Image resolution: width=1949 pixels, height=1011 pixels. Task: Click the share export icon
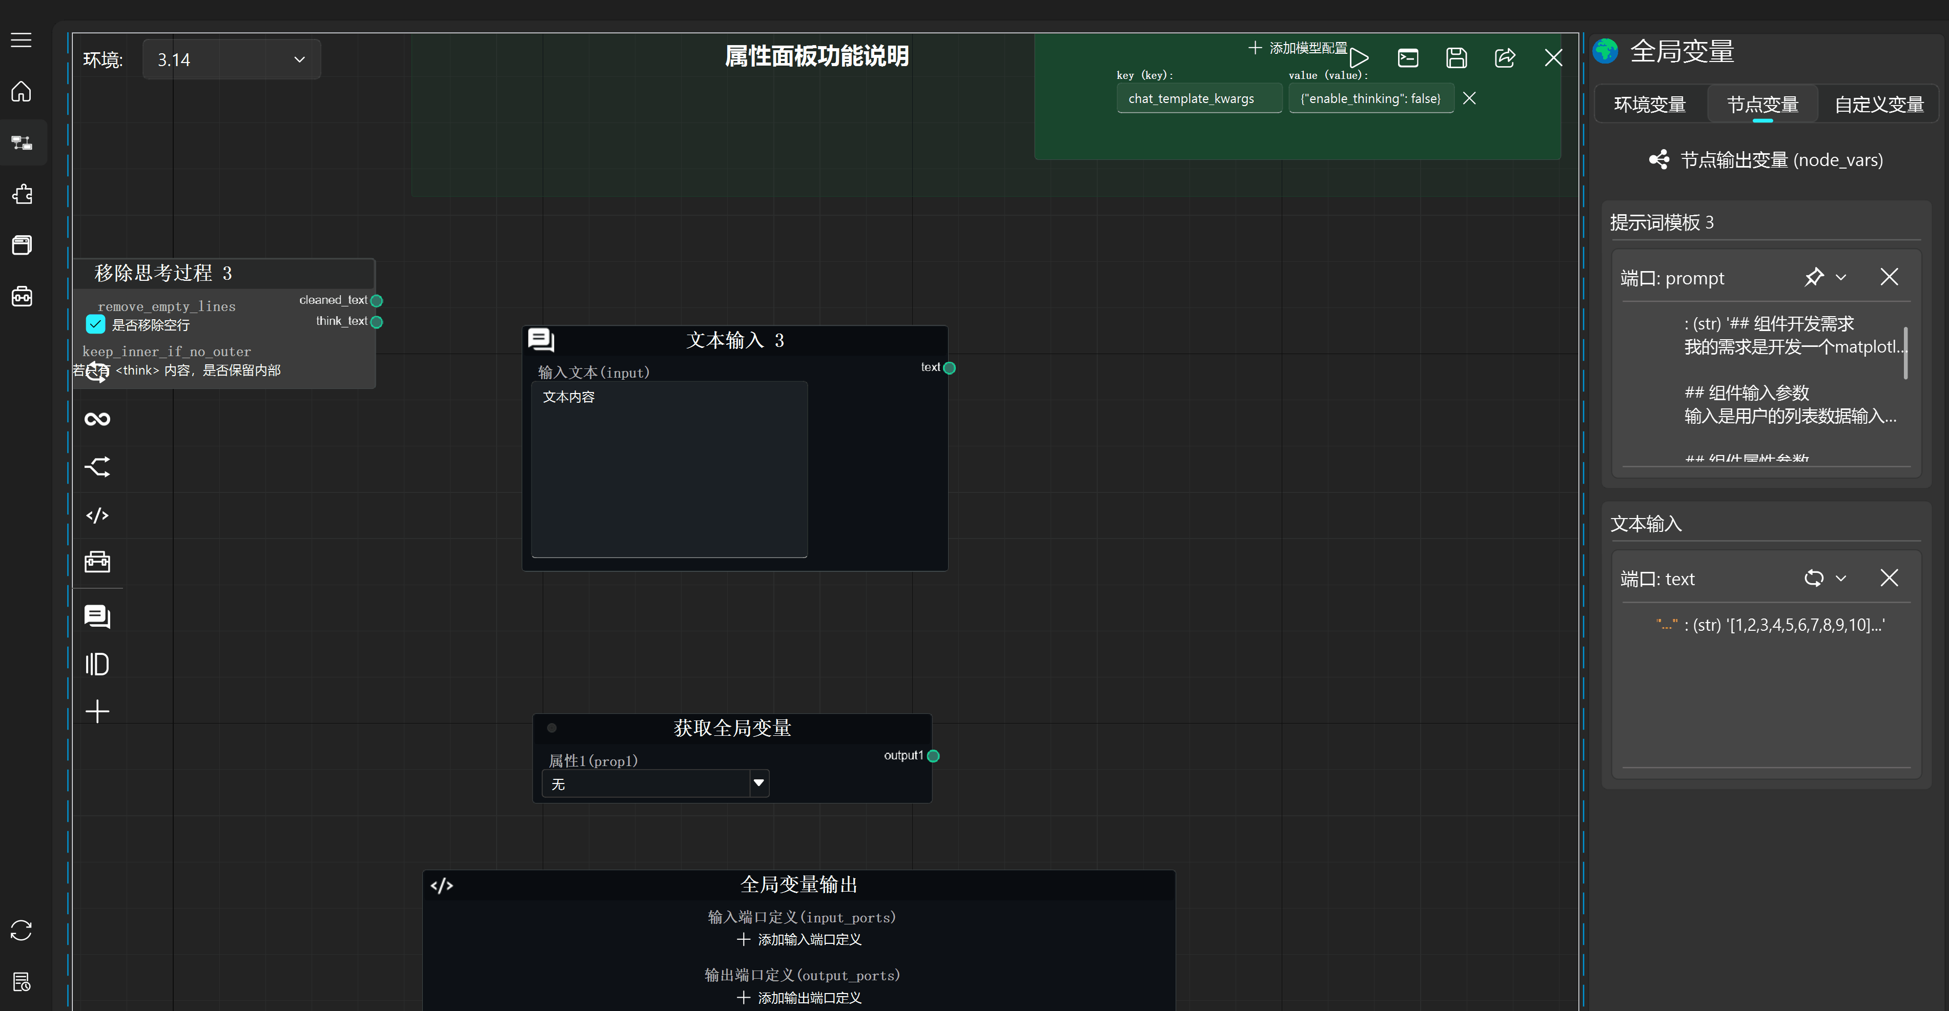1505,57
